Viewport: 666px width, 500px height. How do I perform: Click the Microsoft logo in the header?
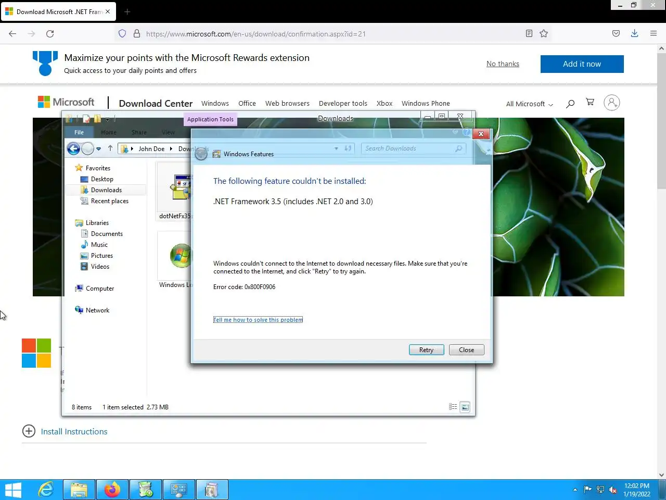coord(66,102)
